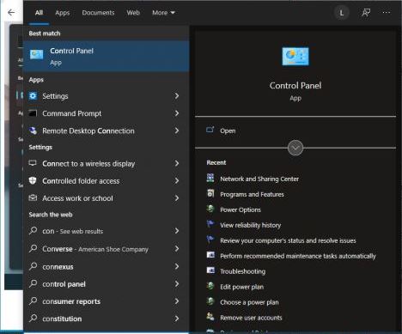Switch to the Apps tab

[x=63, y=13]
